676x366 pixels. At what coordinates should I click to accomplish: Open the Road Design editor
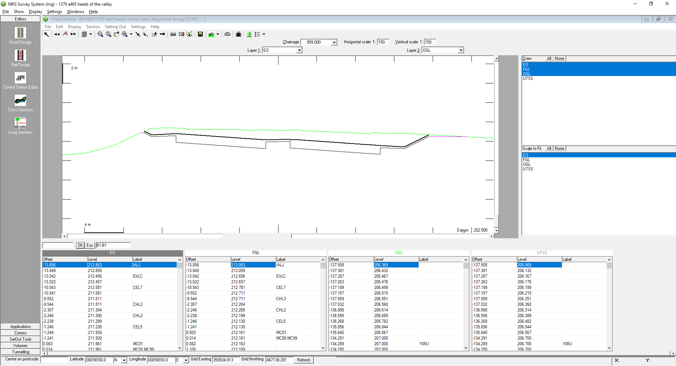pyautogui.click(x=20, y=35)
